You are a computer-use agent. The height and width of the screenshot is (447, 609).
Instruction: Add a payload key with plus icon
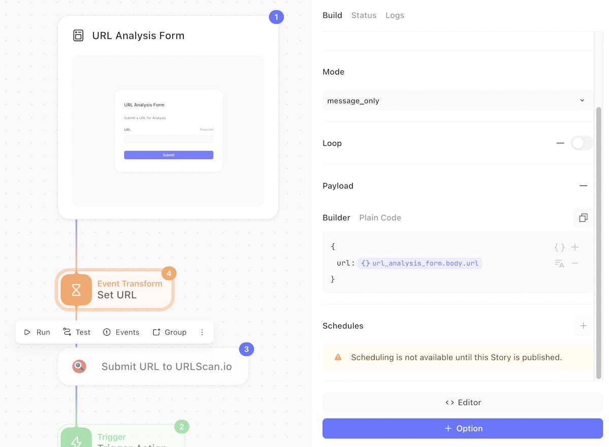tap(575, 247)
